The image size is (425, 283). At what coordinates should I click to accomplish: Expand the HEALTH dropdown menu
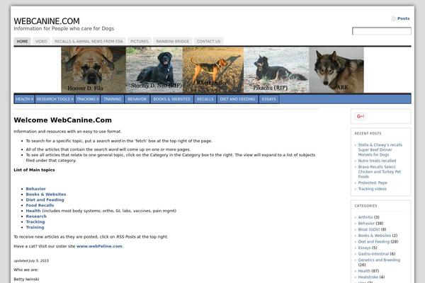coord(24,99)
